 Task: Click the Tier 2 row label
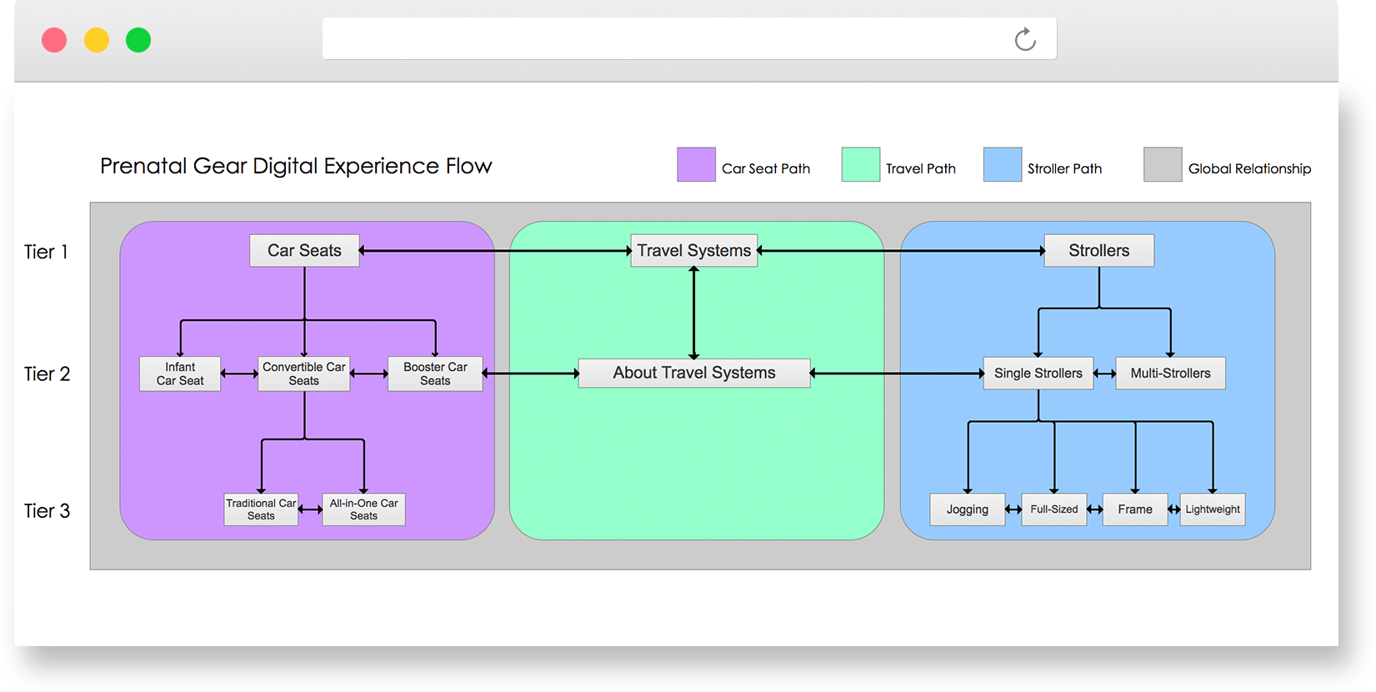pos(47,374)
